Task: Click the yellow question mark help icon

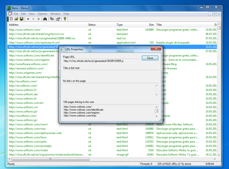Action: point(65,19)
